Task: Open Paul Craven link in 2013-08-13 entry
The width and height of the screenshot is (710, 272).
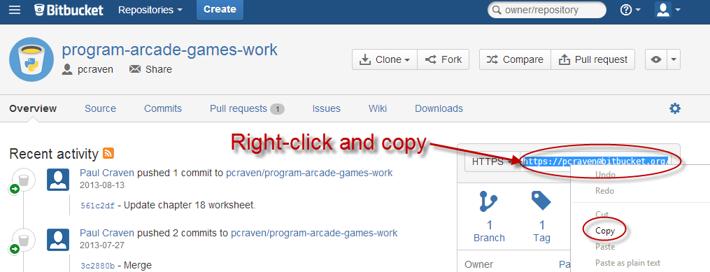Action: pyautogui.click(x=107, y=173)
